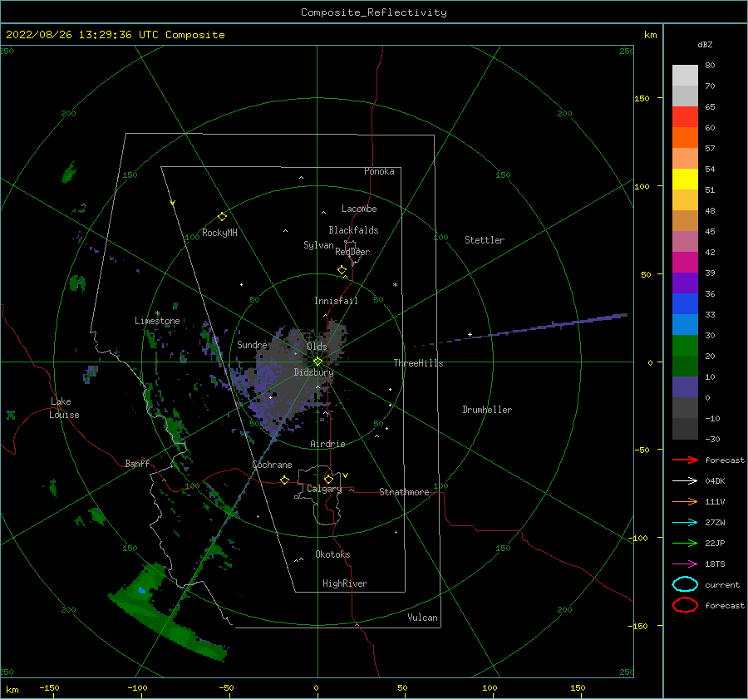
Task: Click the Banff label
Action: coord(137,463)
